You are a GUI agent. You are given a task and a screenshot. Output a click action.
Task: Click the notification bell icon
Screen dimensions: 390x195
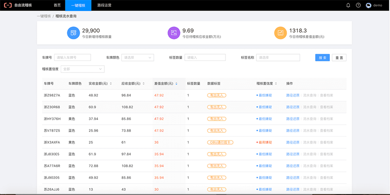(x=348, y=5)
